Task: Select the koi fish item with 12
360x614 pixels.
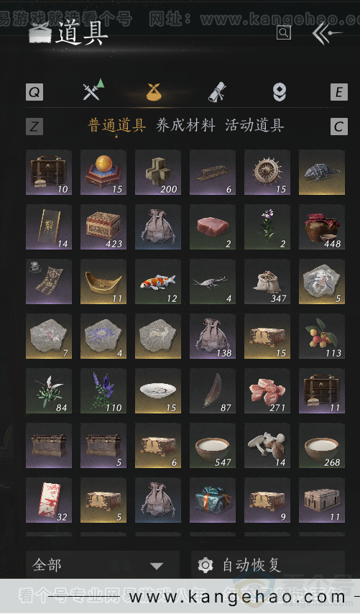Action: pyautogui.click(x=158, y=282)
